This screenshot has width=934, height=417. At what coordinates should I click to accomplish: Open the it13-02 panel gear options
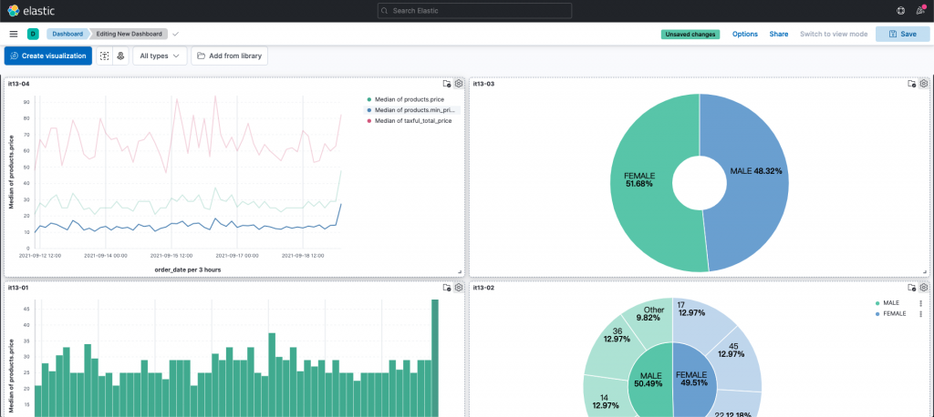pyautogui.click(x=923, y=288)
